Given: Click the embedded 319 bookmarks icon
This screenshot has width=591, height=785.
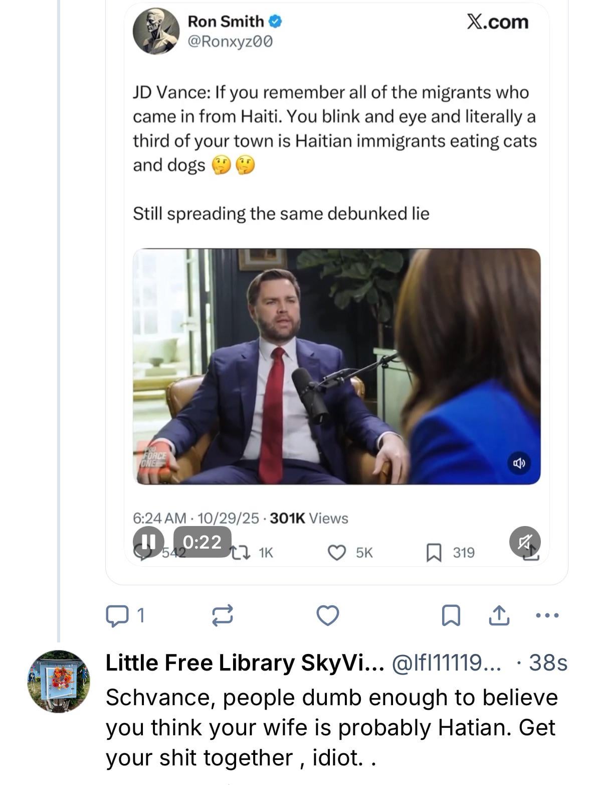Looking at the screenshot, I should pyautogui.click(x=433, y=553).
